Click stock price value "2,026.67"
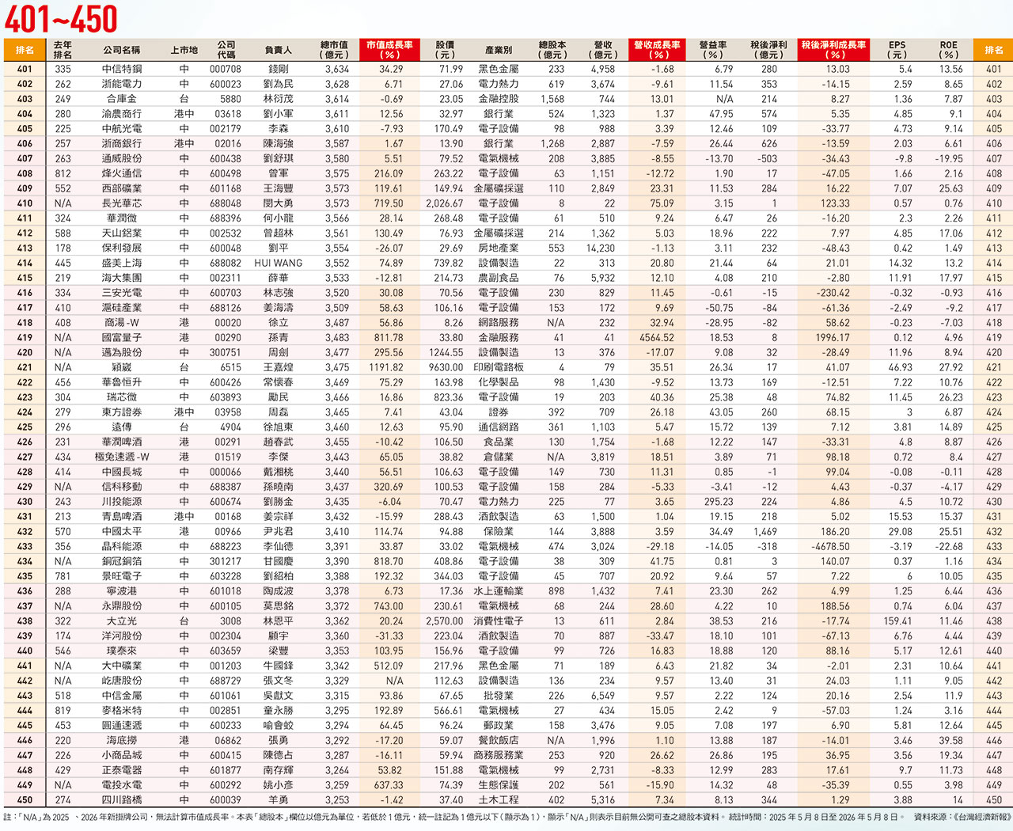 pyautogui.click(x=444, y=203)
